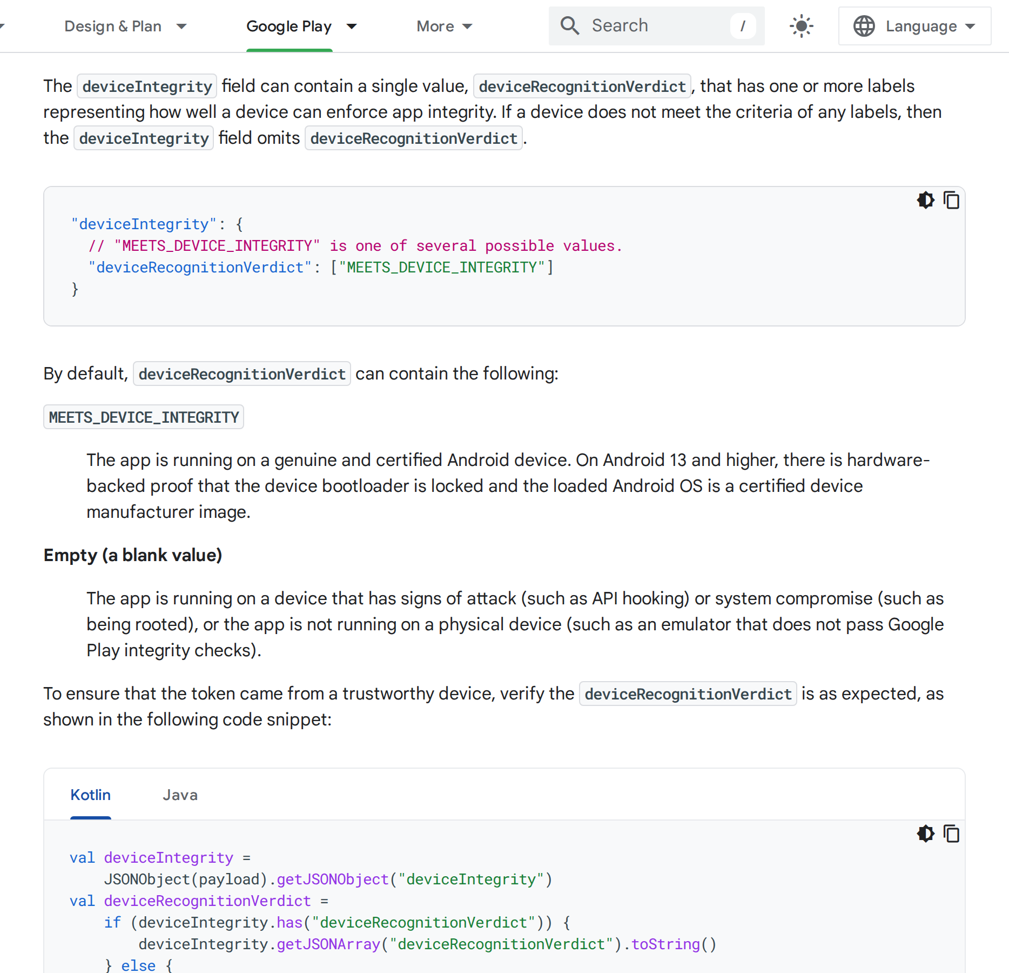Toggle dark theme on the JSON code block
This screenshot has height=973, width=1009.
(925, 201)
